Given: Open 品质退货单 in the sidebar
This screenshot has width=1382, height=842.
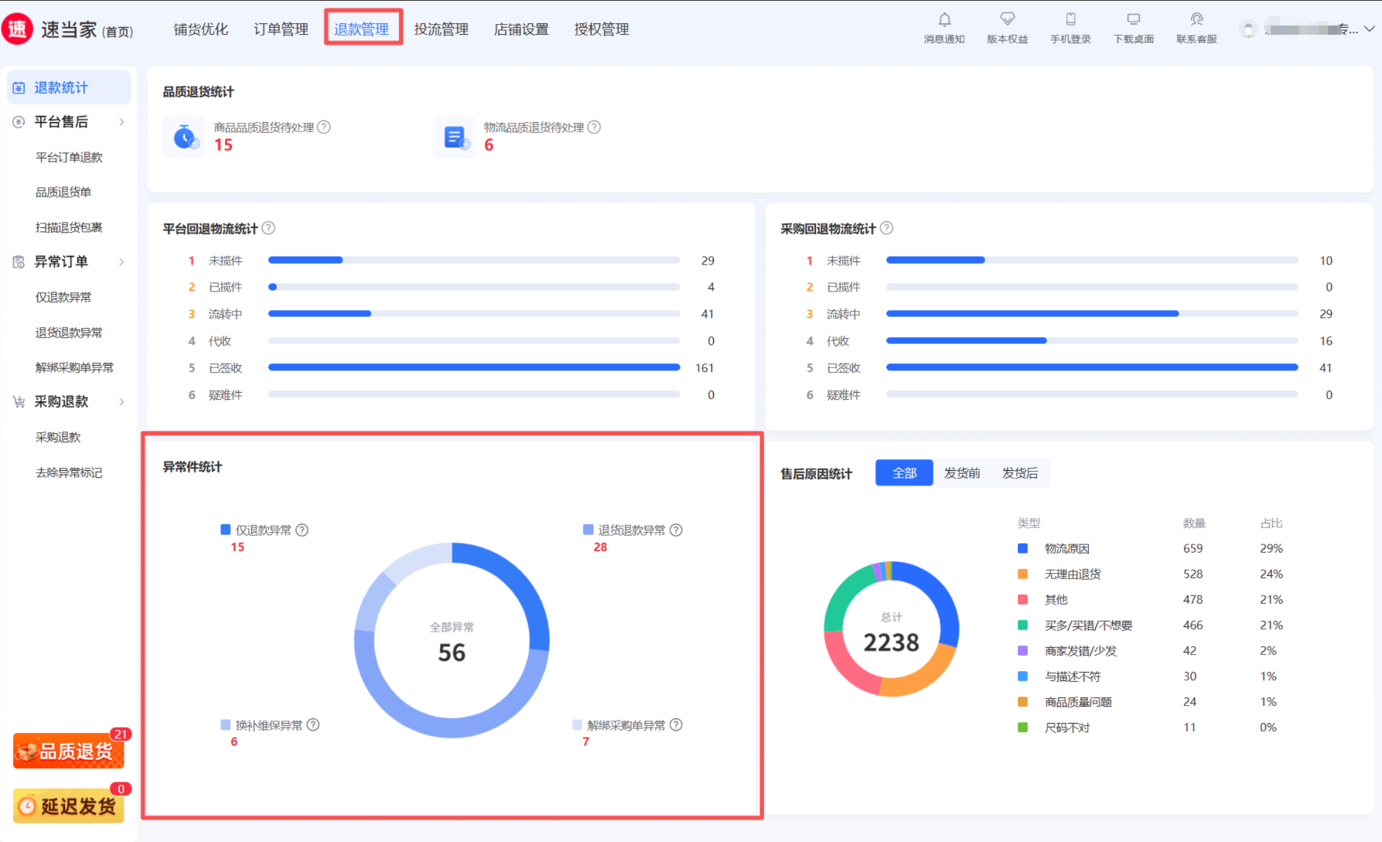Looking at the screenshot, I should (63, 193).
